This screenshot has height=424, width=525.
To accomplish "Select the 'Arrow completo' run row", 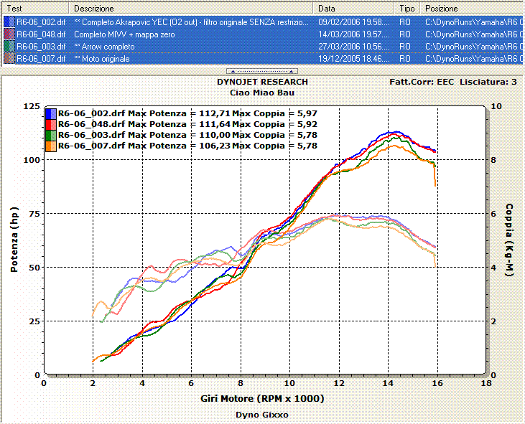I will point(104,46).
